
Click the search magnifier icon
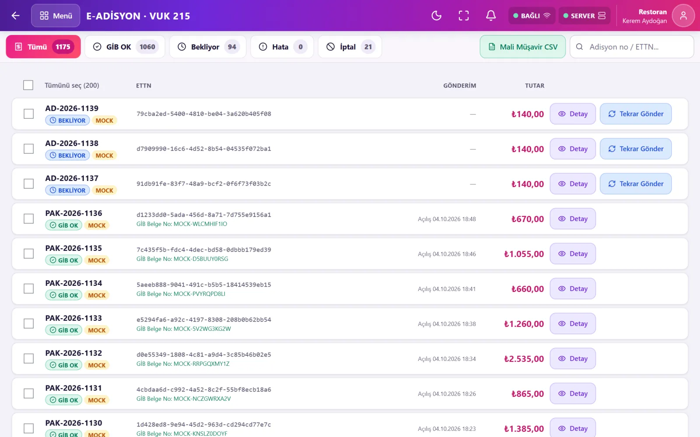pos(579,47)
